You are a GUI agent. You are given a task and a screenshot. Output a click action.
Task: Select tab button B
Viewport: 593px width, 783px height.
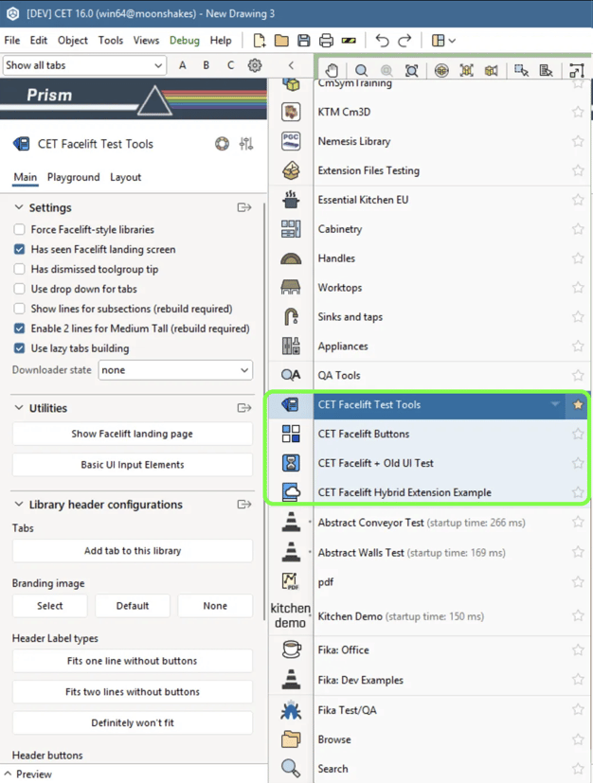click(x=206, y=65)
